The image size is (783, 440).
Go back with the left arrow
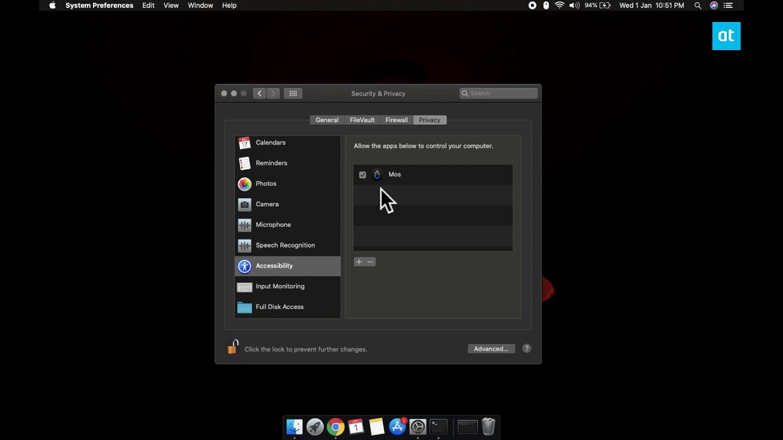259,94
